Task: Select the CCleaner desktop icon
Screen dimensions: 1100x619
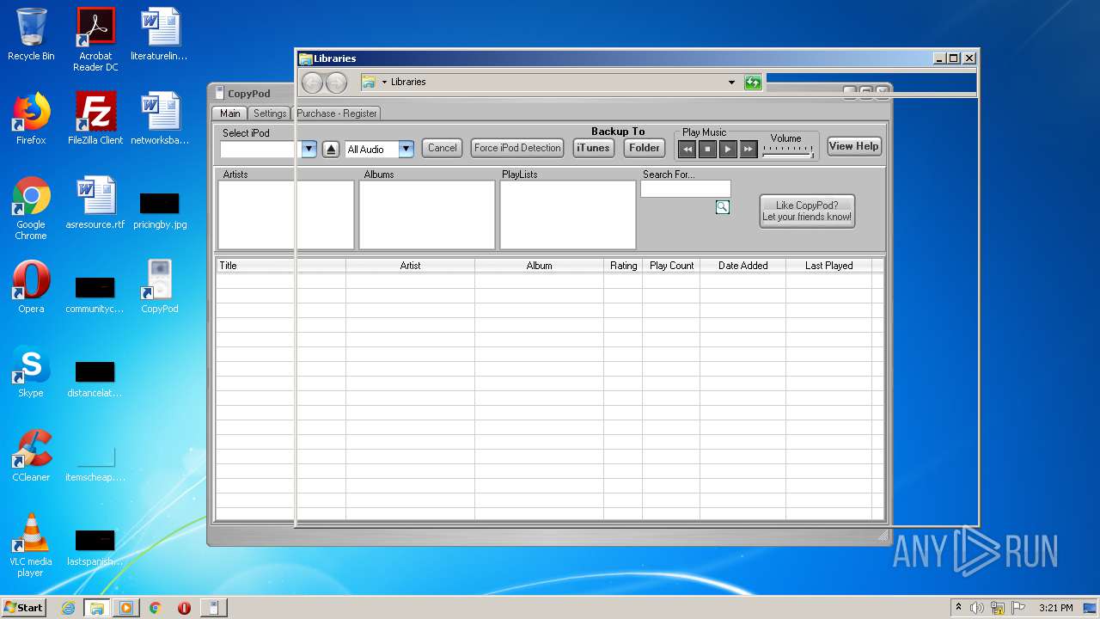Action: pyautogui.click(x=31, y=456)
